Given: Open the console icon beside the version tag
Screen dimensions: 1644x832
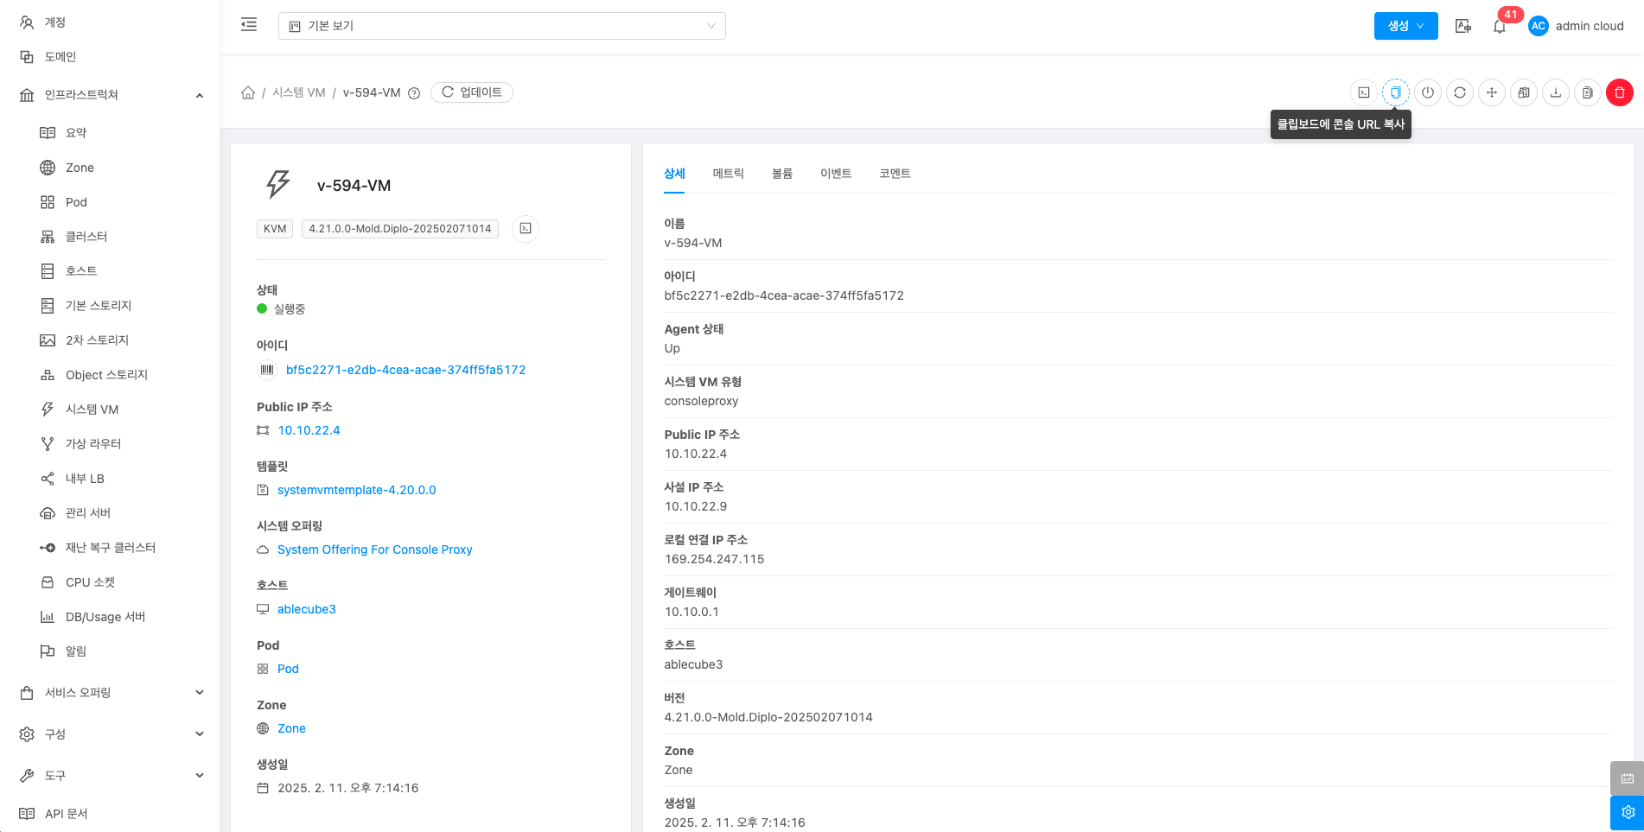Looking at the screenshot, I should [525, 229].
